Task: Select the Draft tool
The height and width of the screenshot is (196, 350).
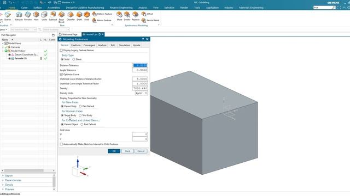Action: [x=79, y=16]
